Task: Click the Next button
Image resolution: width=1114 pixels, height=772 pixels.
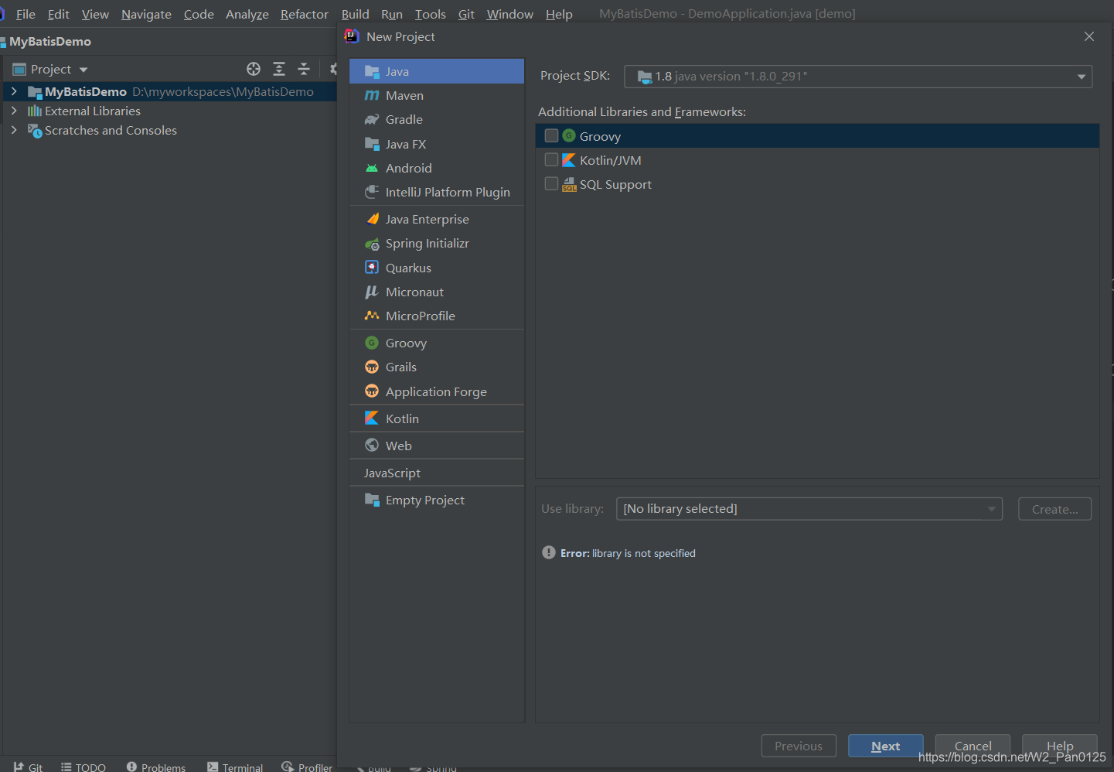Action: pyautogui.click(x=886, y=746)
